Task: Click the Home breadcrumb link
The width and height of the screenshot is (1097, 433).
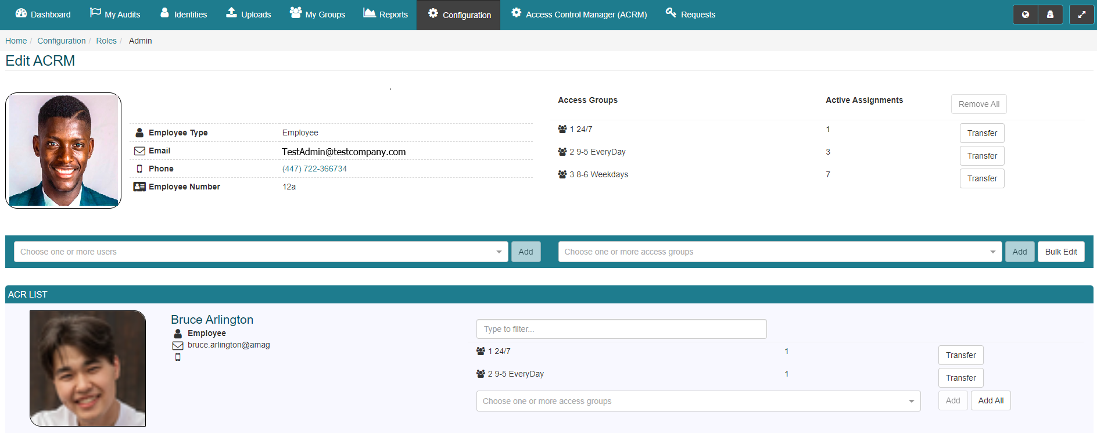Action: 16,41
